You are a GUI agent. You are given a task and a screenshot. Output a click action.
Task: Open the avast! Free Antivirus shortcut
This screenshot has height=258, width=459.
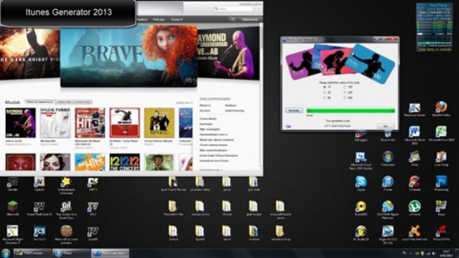[414, 233]
